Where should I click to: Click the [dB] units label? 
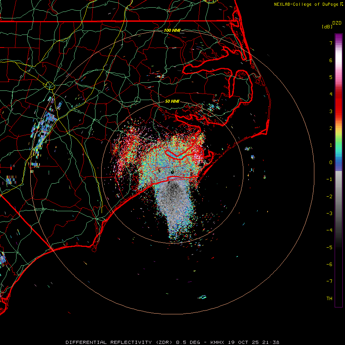coord(327,26)
